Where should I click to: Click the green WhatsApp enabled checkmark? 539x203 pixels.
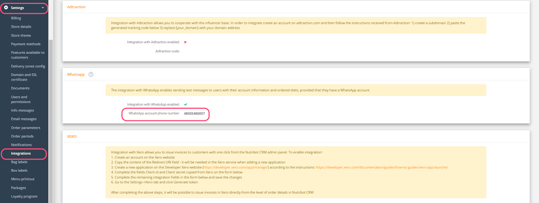click(x=186, y=104)
